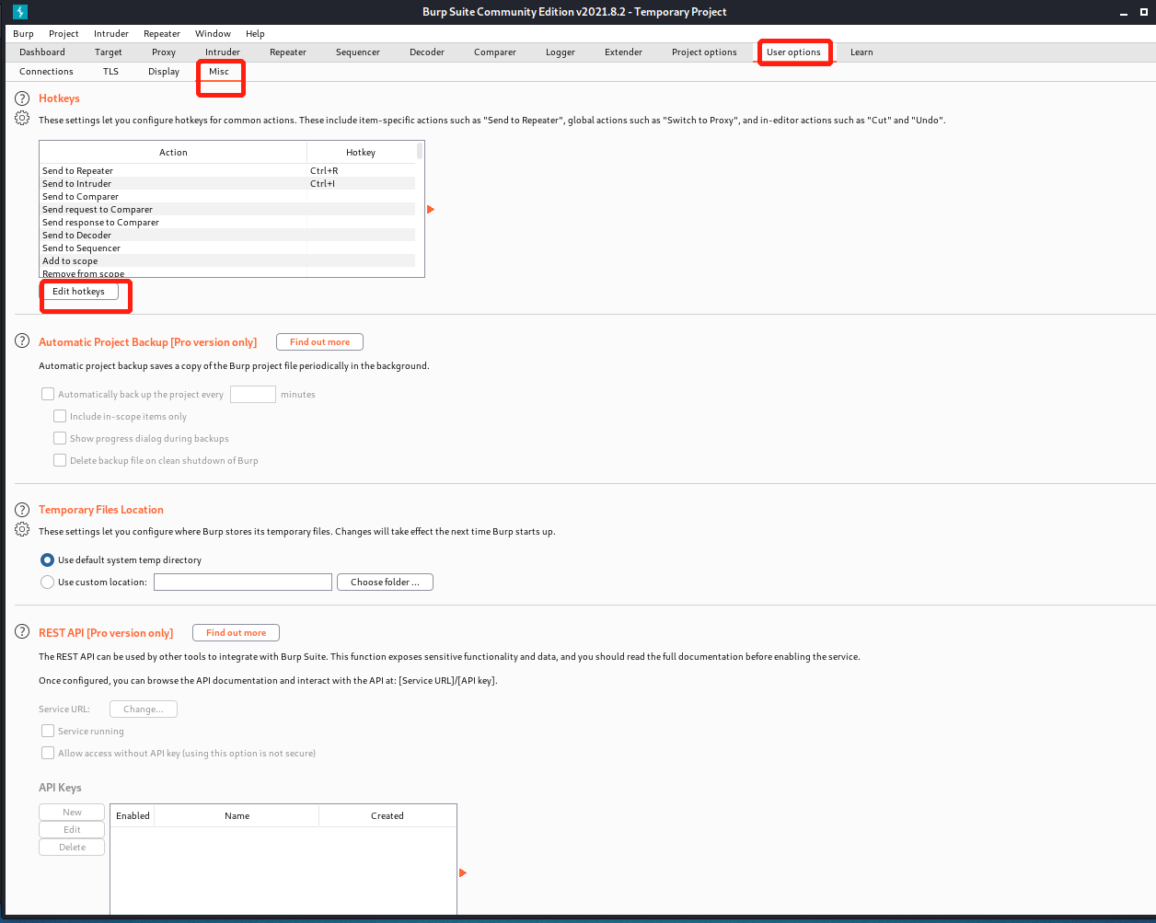Open the TLS sub-tab
Viewport: 1156px width, 923px height.
[110, 72]
